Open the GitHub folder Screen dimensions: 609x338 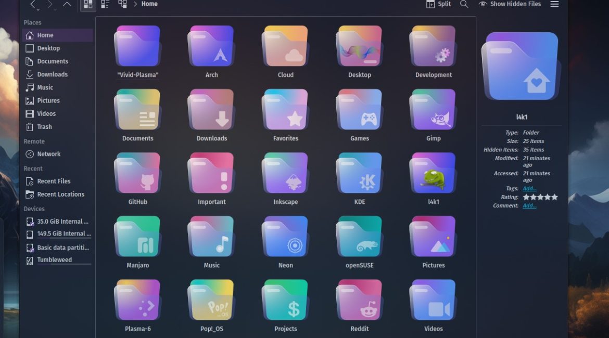point(137,178)
